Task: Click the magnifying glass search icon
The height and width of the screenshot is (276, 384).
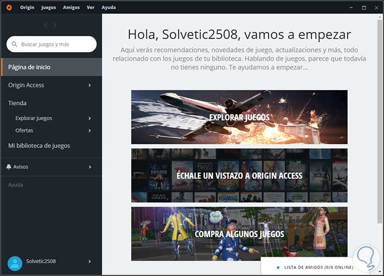Action: click(14, 44)
